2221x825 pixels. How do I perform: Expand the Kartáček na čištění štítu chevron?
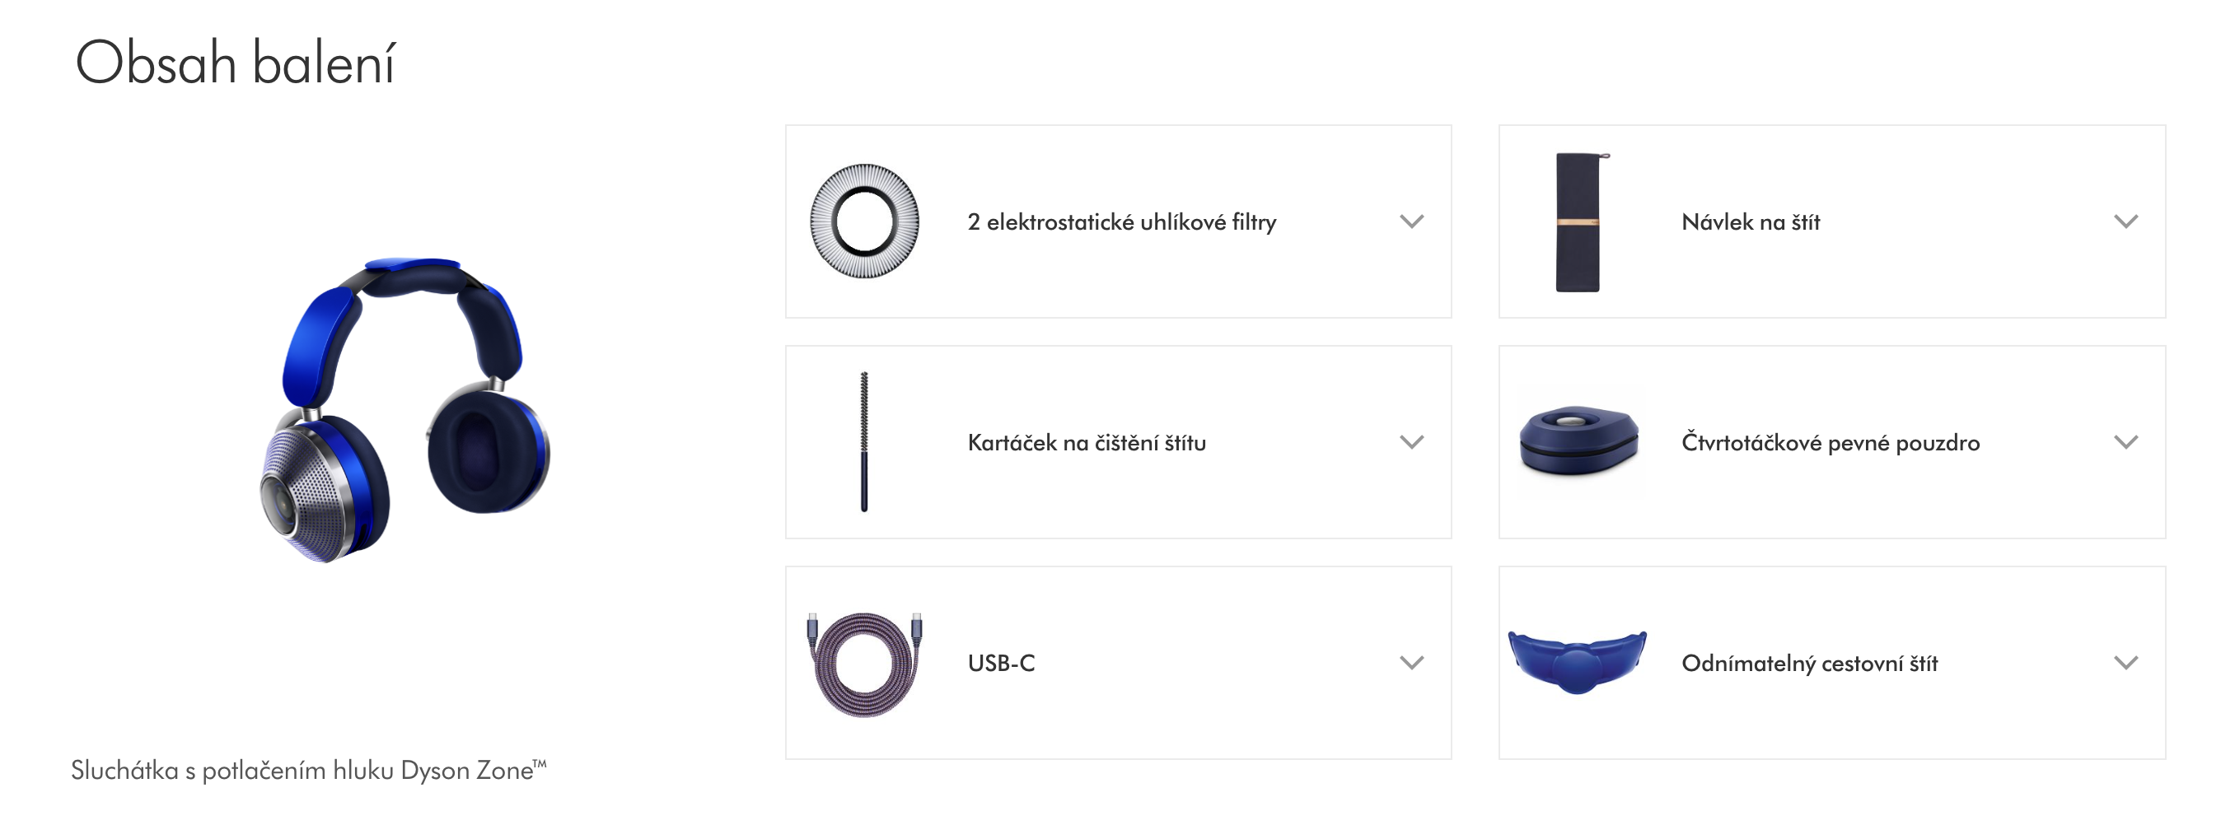click(1411, 442)
